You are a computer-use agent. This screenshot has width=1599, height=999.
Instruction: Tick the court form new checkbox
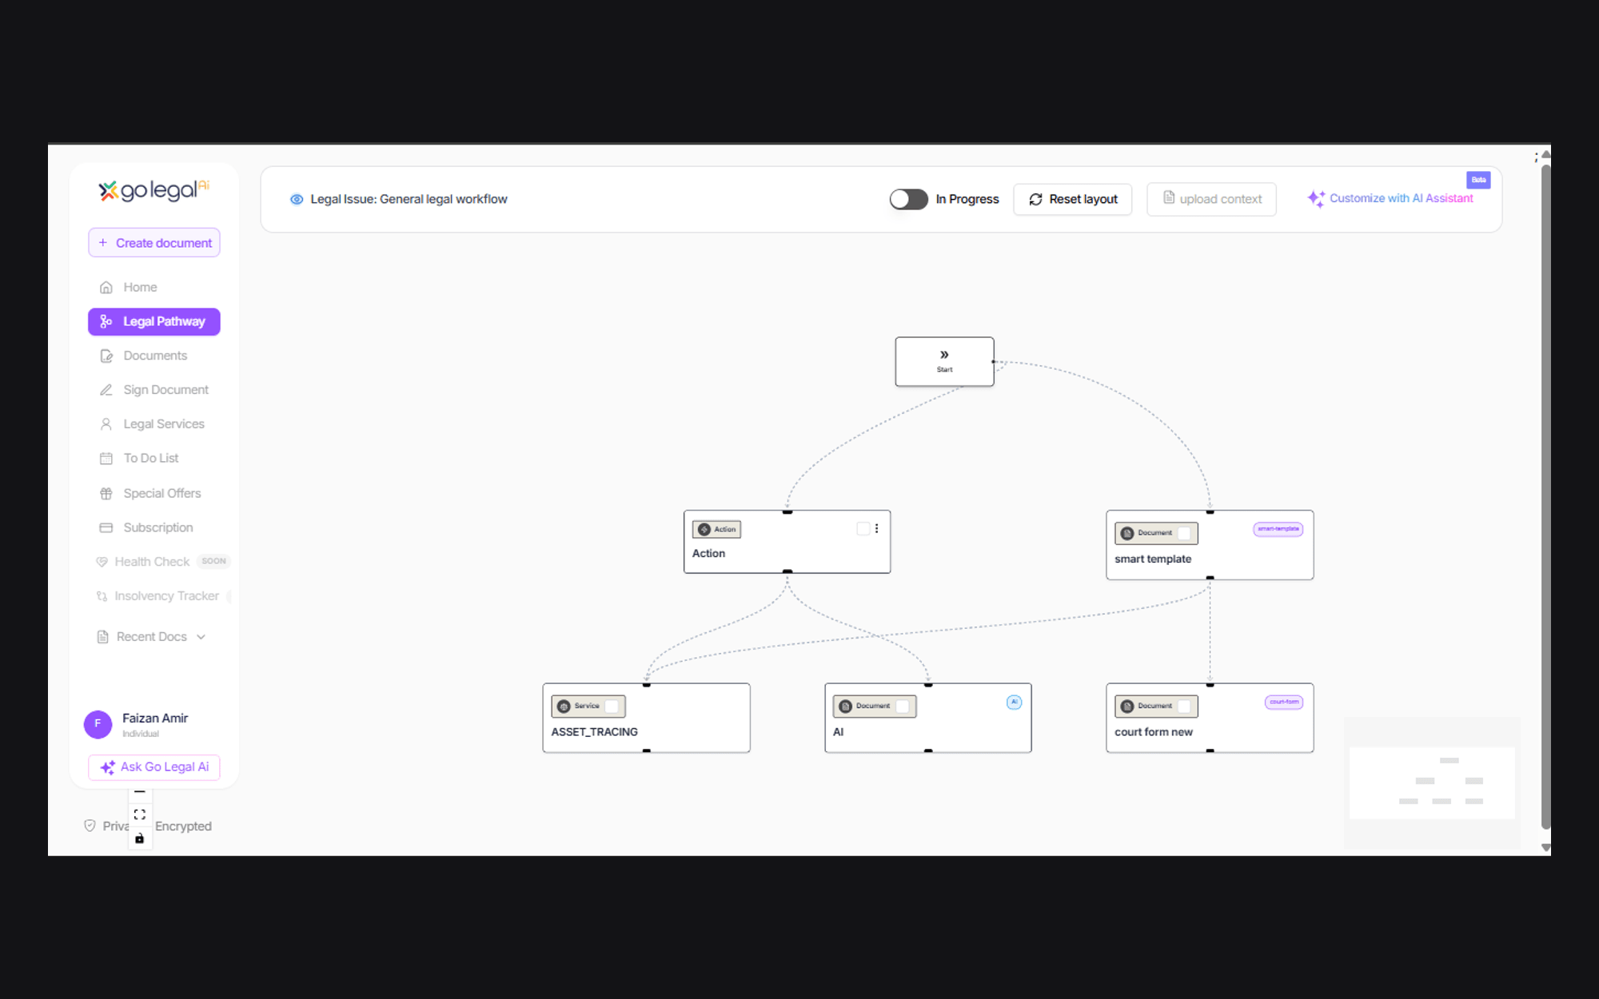click(1184, 706)
